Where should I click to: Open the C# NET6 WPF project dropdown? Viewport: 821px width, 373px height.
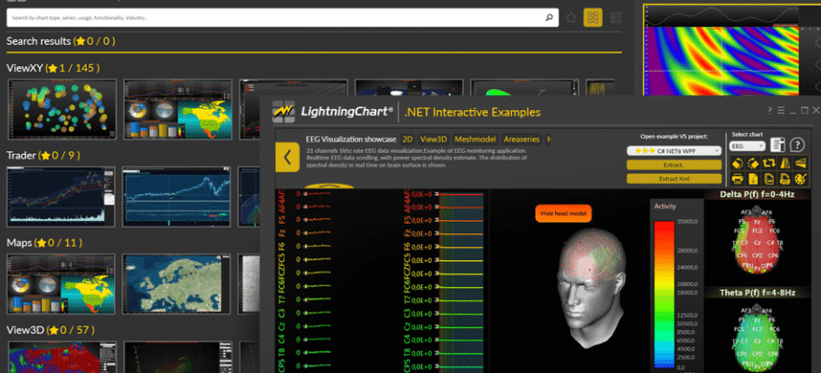674,151
